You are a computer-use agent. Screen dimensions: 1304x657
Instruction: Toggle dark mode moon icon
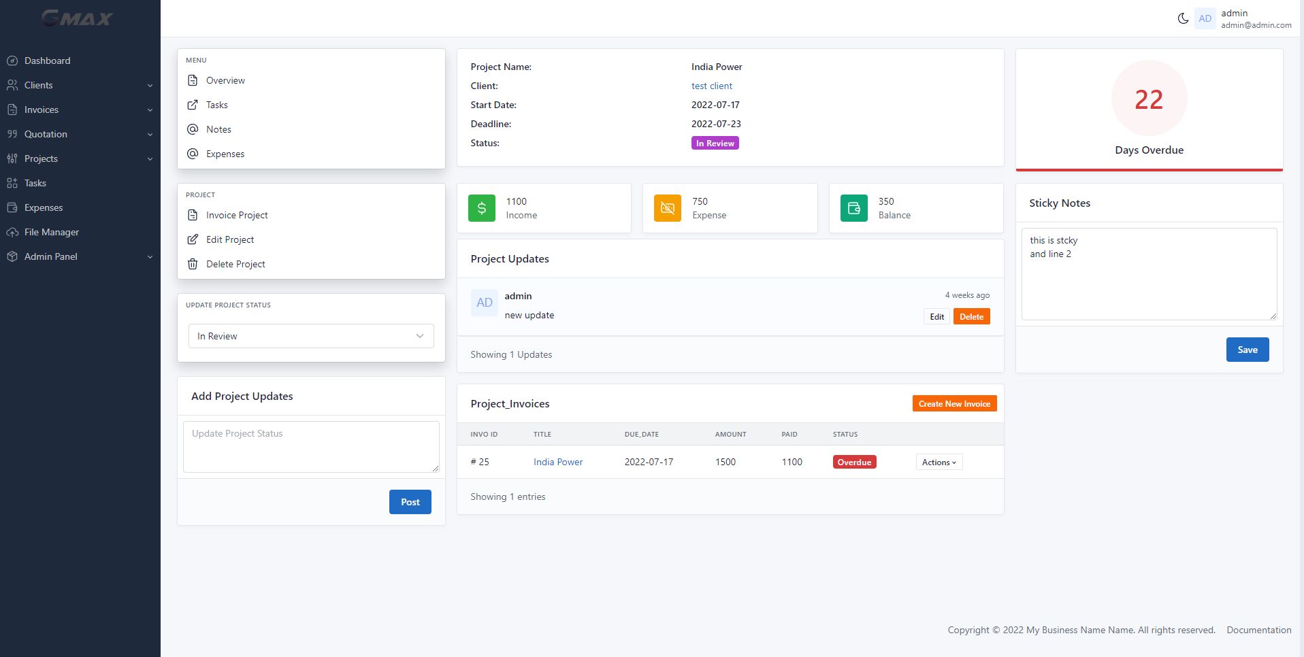click(x=1183, y=18)
